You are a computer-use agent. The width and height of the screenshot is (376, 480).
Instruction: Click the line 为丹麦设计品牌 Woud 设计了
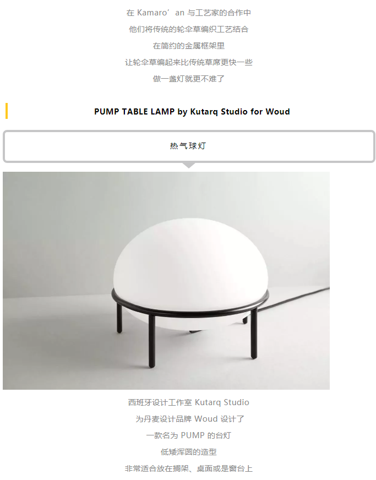tap(190, 419)
